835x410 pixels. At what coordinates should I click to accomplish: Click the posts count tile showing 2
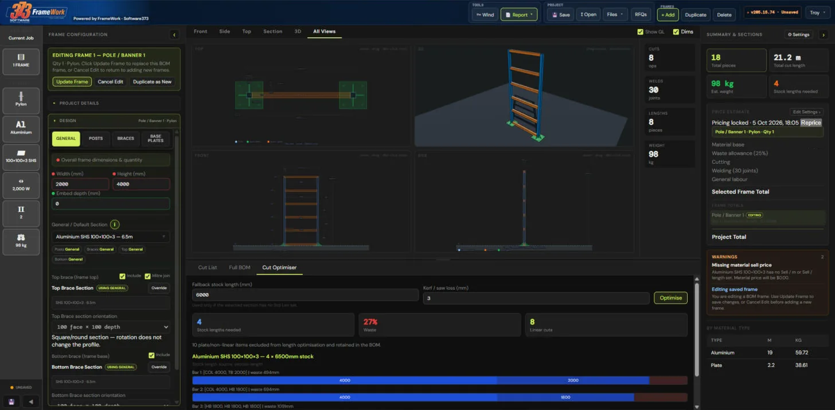21,213
